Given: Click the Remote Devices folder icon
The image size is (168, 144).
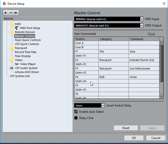Looking at the screenshot, I should 12,32.
